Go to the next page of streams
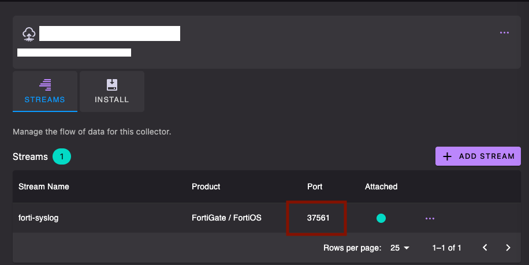529x265 pixels. point(508,248)
